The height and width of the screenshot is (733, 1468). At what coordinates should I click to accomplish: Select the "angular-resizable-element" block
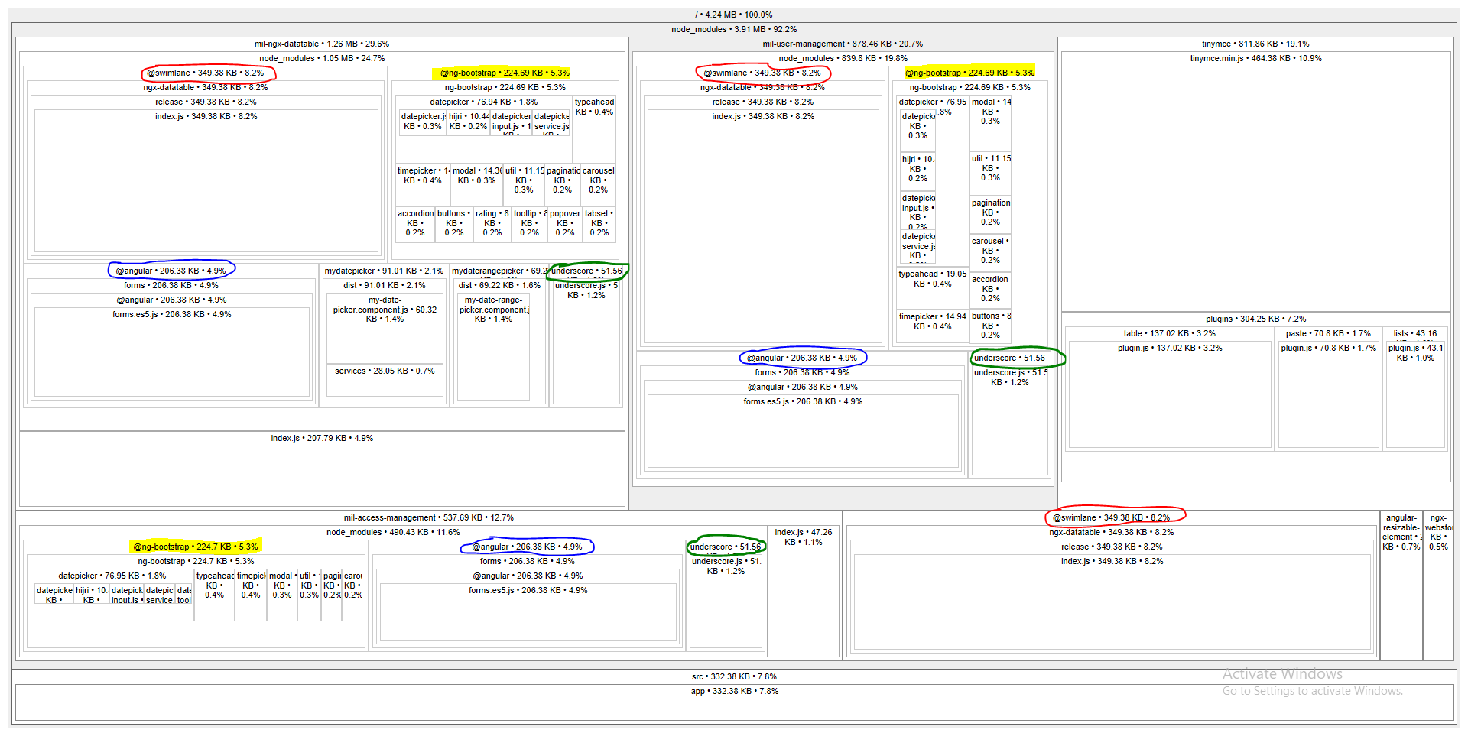click(x=1401, y=532)
